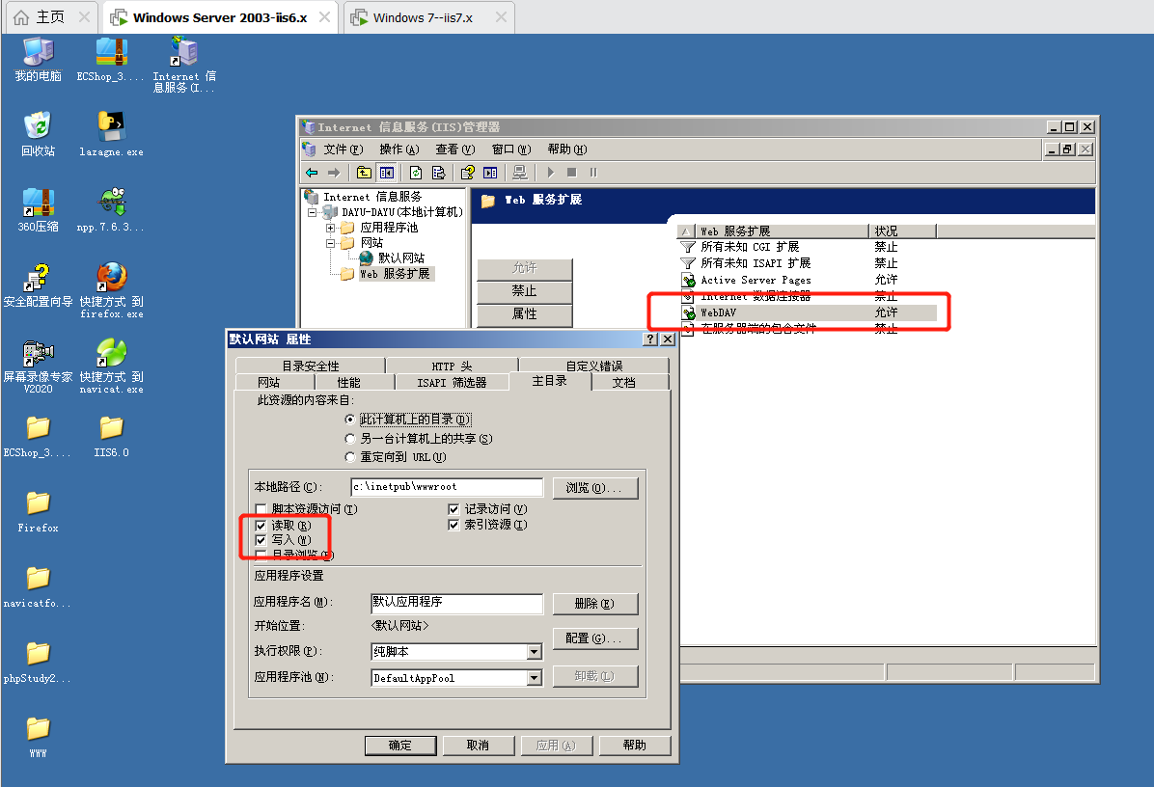
Task: Switch to the ISAPI 筛选器 tab
Action: (452, 383)
